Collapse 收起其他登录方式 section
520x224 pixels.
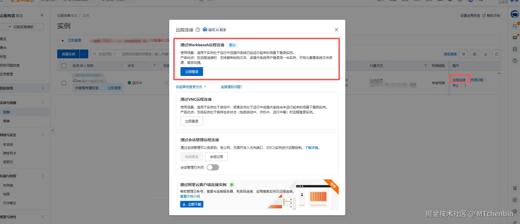(191, 87)
